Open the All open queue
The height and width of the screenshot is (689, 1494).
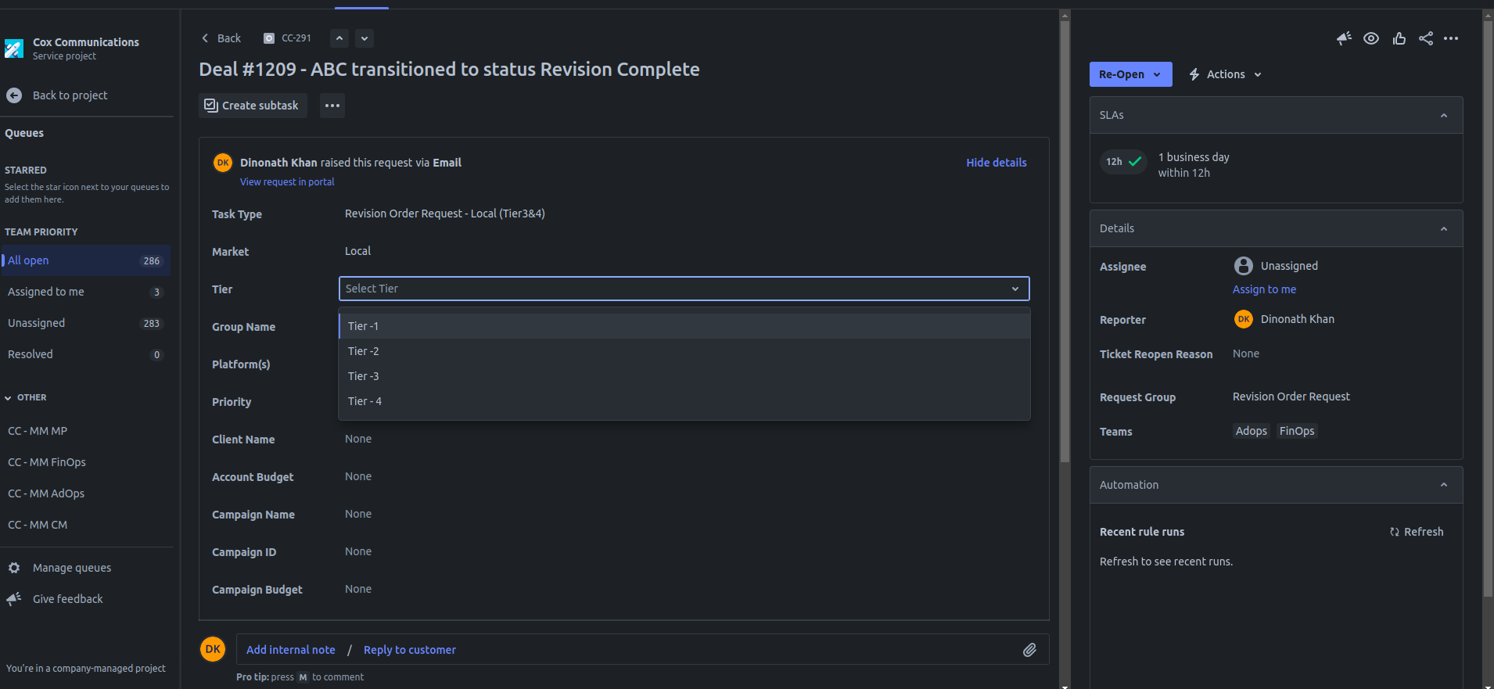click(x=86, y=260)
